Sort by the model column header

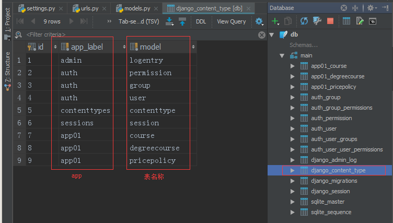click(x=161, y=47)
